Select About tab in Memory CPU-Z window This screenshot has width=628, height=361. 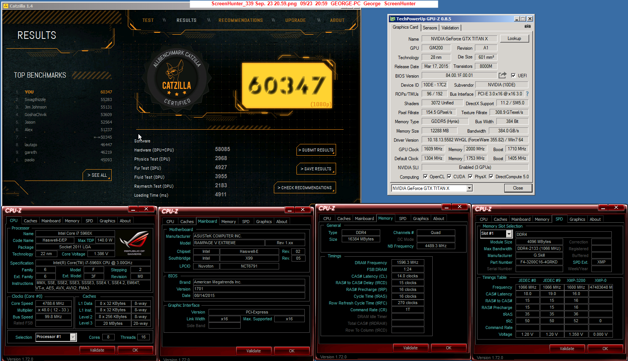[438, 219]
